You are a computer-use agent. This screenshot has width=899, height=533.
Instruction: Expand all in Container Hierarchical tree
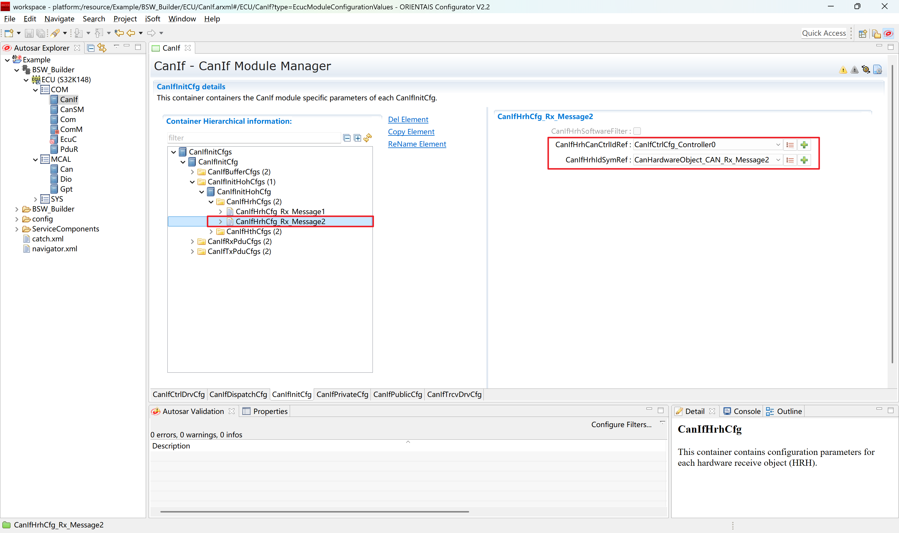pyautogui.click(x=357, y=138)
